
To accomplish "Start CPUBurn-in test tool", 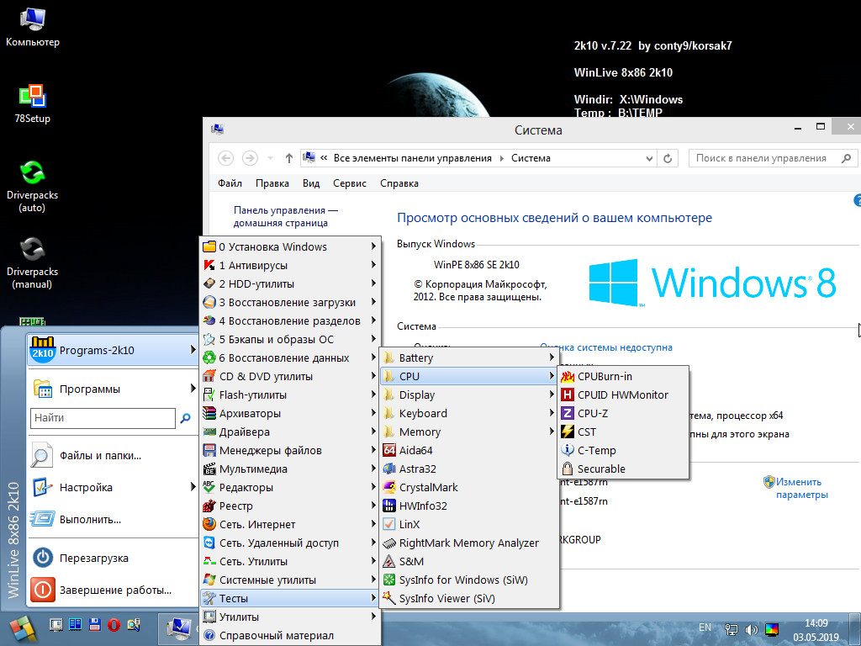I will tap(605, 376).
